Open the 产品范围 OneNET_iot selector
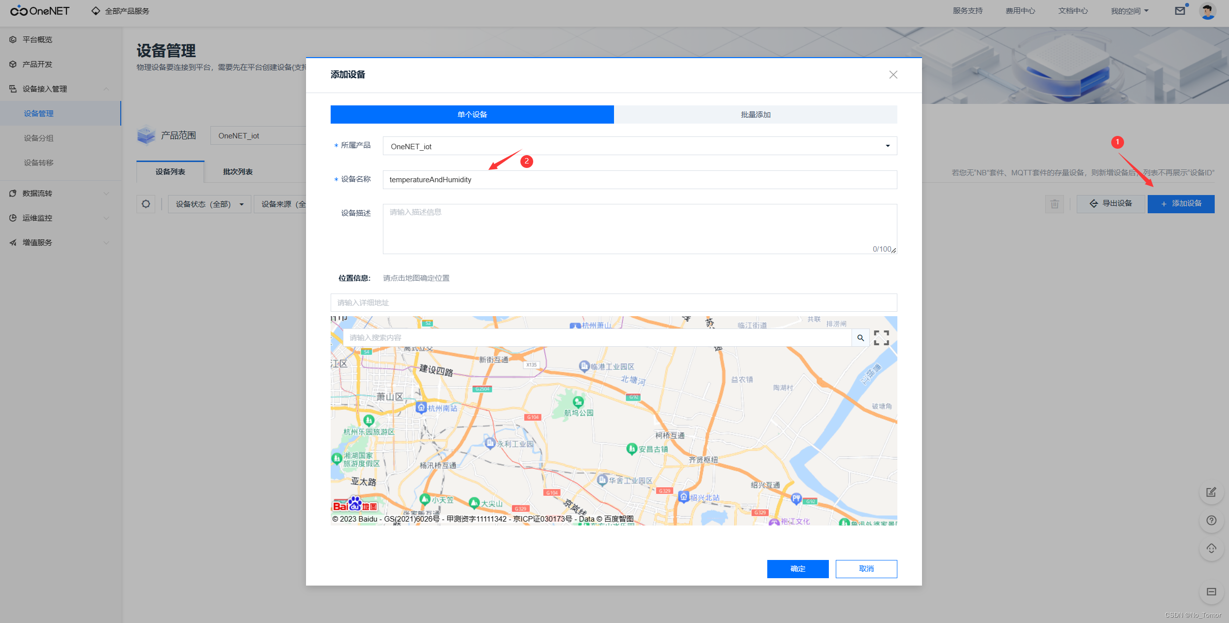This screenshot has height=623, width=1229. pos(258,135)
